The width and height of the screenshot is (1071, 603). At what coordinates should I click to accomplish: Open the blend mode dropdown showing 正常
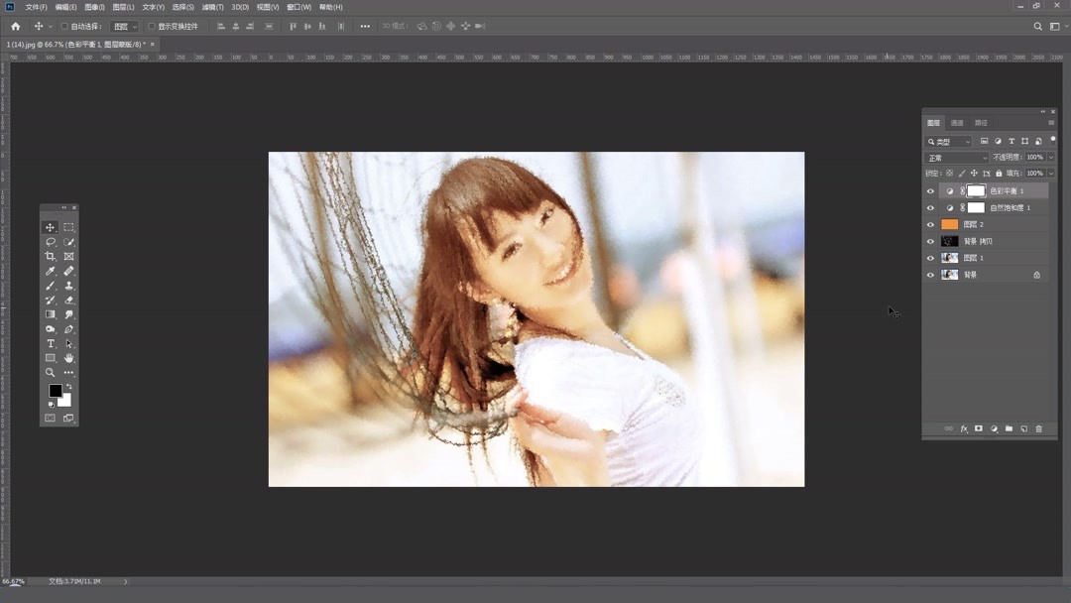click(954, 157)
